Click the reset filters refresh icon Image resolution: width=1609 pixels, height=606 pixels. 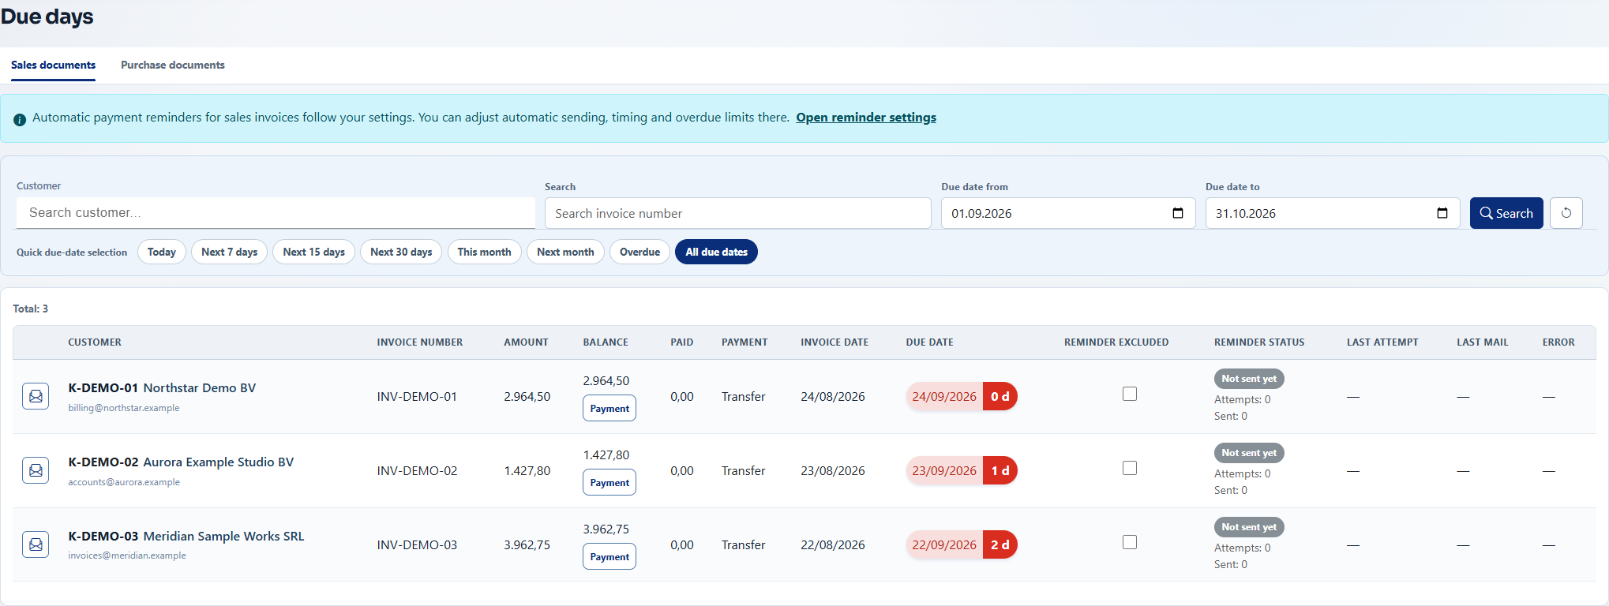click(1566, 213)
